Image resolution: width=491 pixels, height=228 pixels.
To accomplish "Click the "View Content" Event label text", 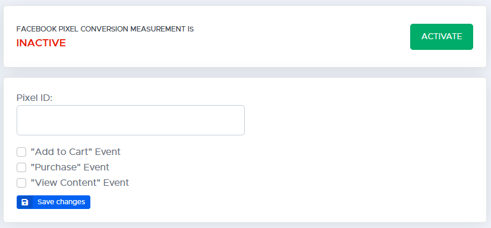I will click(80, 182).
